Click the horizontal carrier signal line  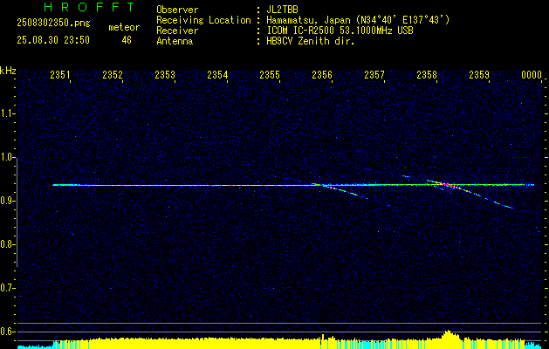pyautogui.click(x=293, y=185)
